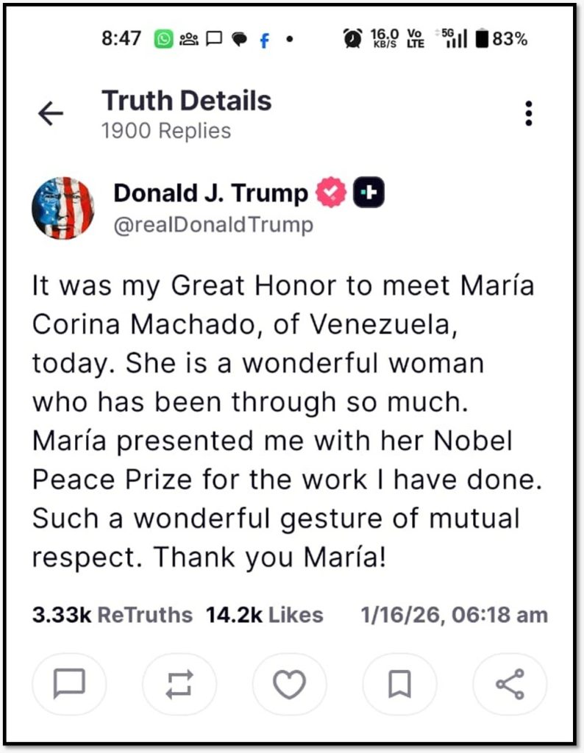The width and height of the screenshot is (584, 753).
Task: Open the three-dot more options menu
Action: 528,113
